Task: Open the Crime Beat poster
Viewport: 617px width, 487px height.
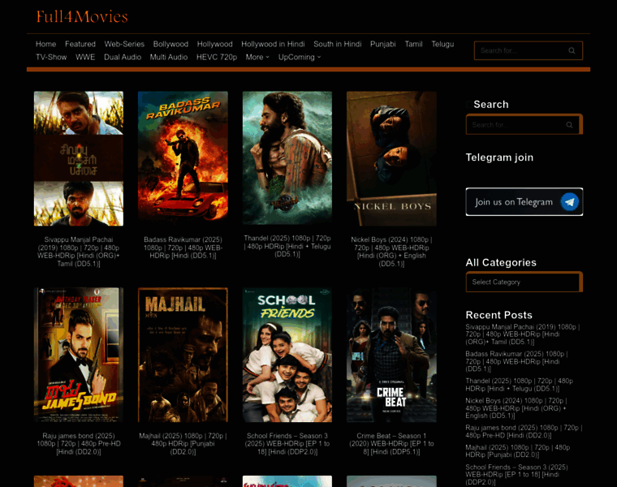Action: 391,355
